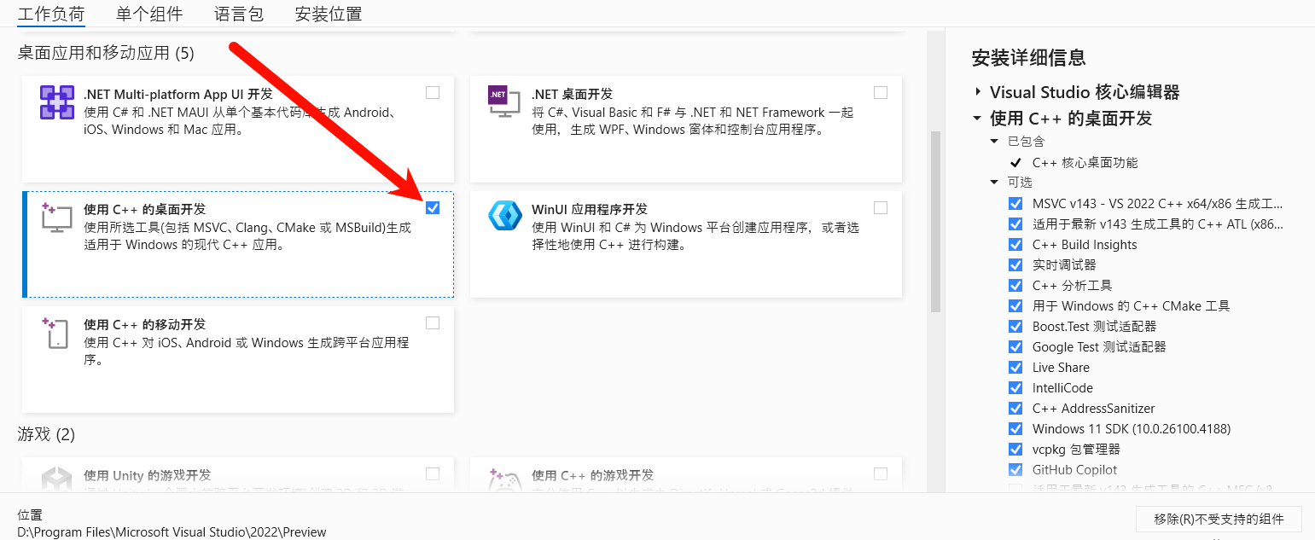This screenshot has width=1315, height=540.
Task: Uncheck C++ Build Insights component
Action: [x=1015, y=245]
